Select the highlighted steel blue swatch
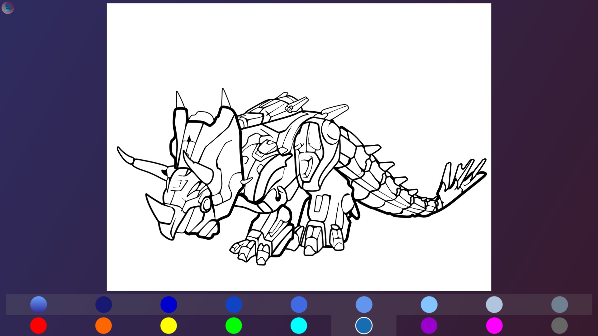Screen dimensions: 598x336 point(364,325)
